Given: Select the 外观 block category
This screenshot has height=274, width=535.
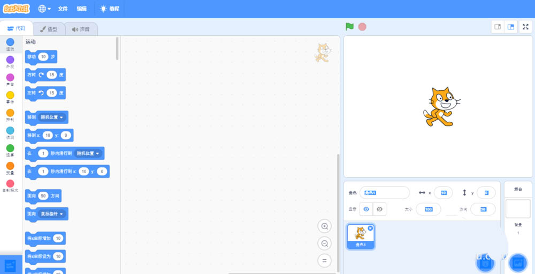Looking at the screenshot, I should point(10,62).
